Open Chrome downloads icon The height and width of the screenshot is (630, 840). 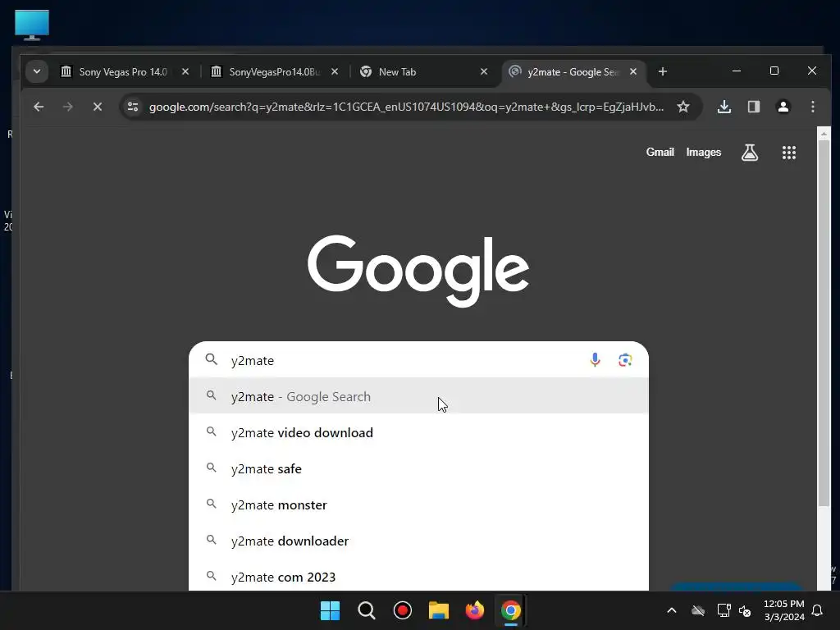(x=724, y=107)
